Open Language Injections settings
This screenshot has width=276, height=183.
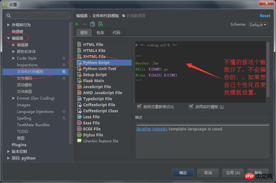[35, 112]
